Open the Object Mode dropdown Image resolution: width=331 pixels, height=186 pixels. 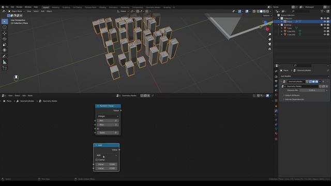pos(17,11)
